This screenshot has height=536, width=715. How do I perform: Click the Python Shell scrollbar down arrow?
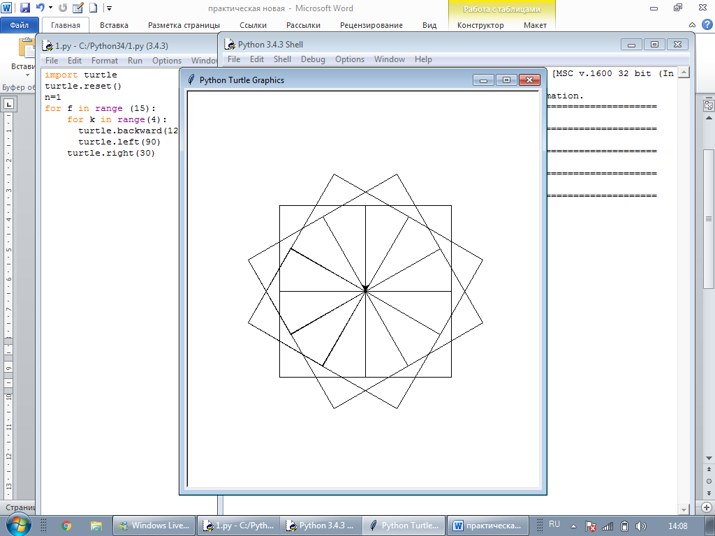683,509
